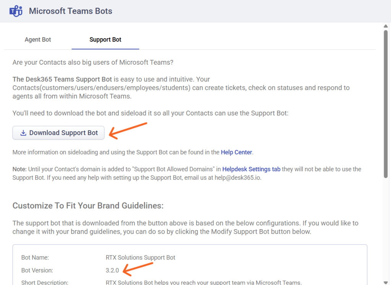This screenshot has width=391, height=285.
Task: Click the Microsoft Teams logo icon
Action: (x=16, y=11)
